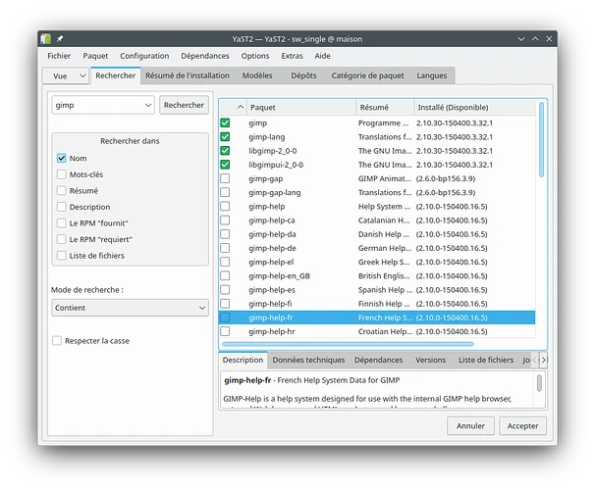Open the Configuration menu
Image resolution: width=595 pixels, height=489 pixels.
(x=144, y=56)
